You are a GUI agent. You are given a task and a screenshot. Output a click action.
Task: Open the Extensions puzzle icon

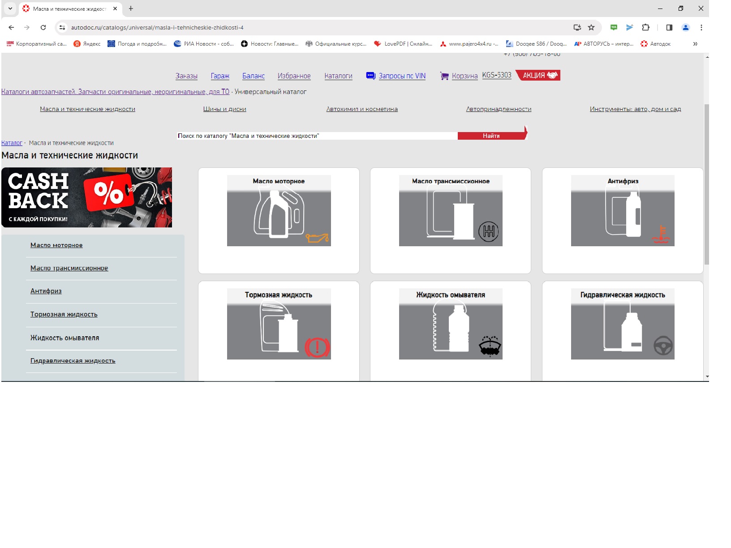click(645, 27)
